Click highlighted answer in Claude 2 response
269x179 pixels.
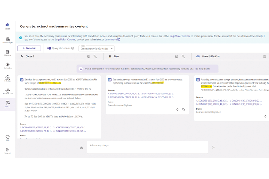[x=50, y=83]
